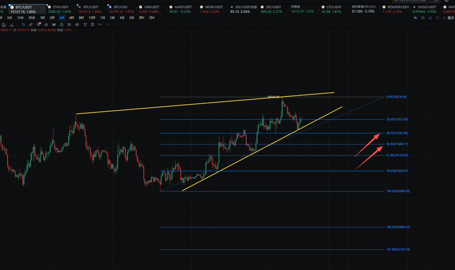This screenshot has height=270, width=455.
Task: Click the 78.6%(67862.97) Fibonacci label
Action: point(397,171)
